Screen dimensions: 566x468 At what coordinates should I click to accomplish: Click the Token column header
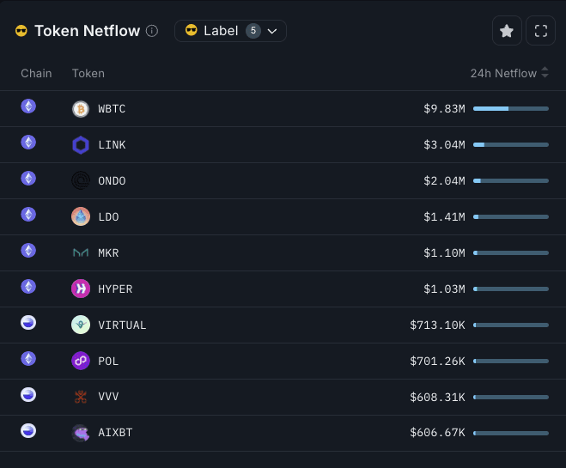[x=88, y=74]
